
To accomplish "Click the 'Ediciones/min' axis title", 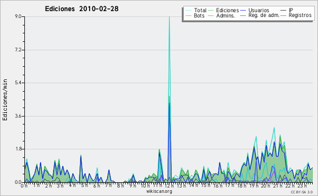I will pos(5,100).
